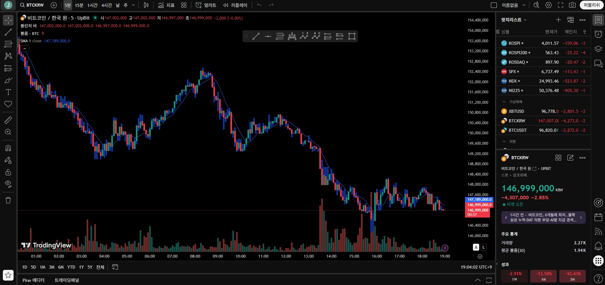Create an alert with 얼러트
Image resolution: width=605 pixels, height=285 pixels.
pyautogui.click(x=206, y=5)
